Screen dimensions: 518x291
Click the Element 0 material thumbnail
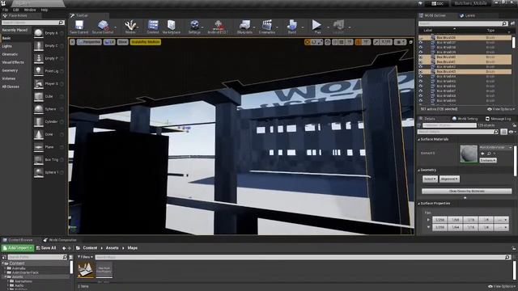coord(469,154)
